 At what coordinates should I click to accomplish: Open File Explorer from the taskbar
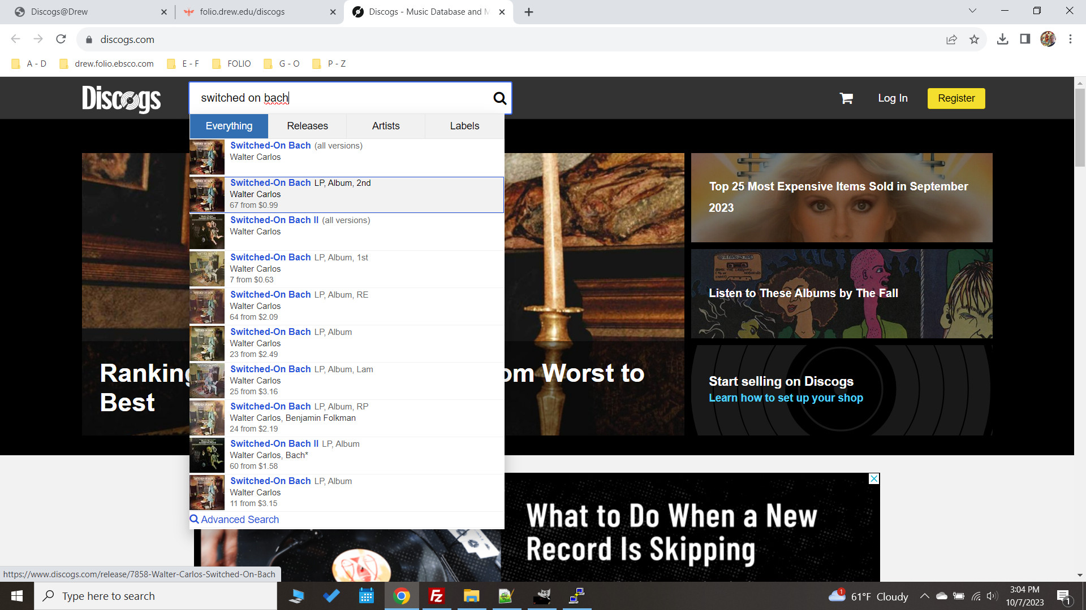pos(471,596)
